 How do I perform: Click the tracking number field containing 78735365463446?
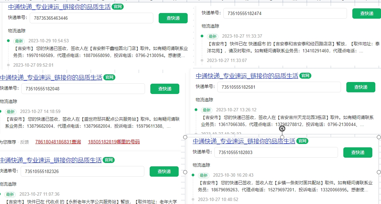coord(91,18)
